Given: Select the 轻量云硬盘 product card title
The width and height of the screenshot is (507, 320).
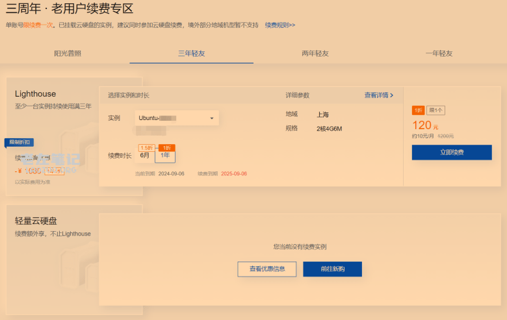Looking at the screenshot, I should pyautogui.click(x=36, y=221).
